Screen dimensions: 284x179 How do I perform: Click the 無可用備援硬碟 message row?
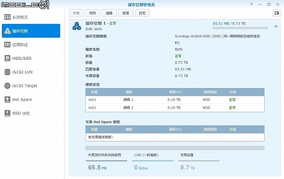(x=175, y=137)
